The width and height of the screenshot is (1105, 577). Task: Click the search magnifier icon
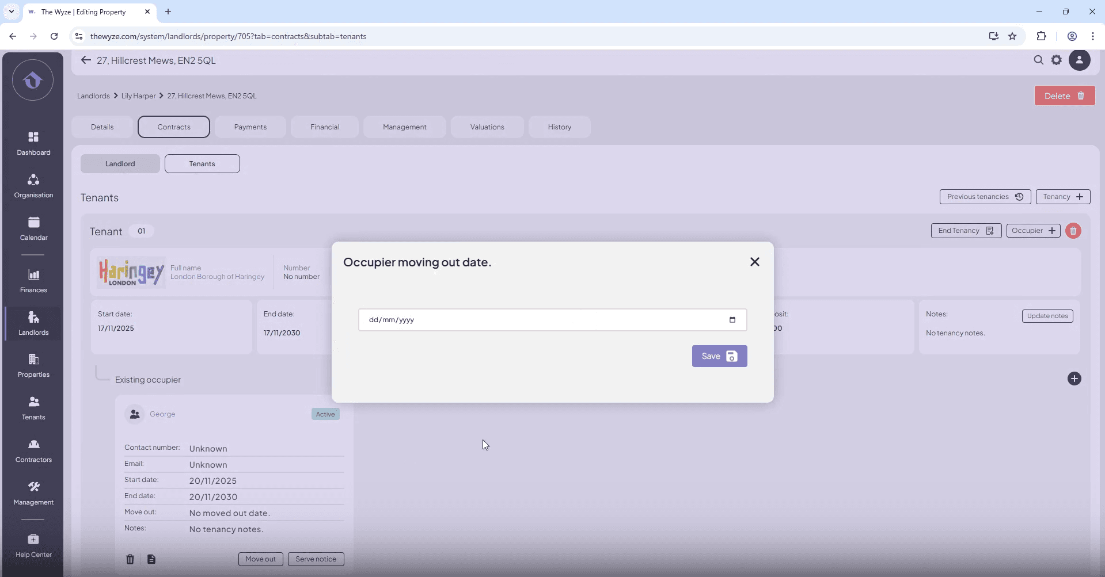(1038, 60)
